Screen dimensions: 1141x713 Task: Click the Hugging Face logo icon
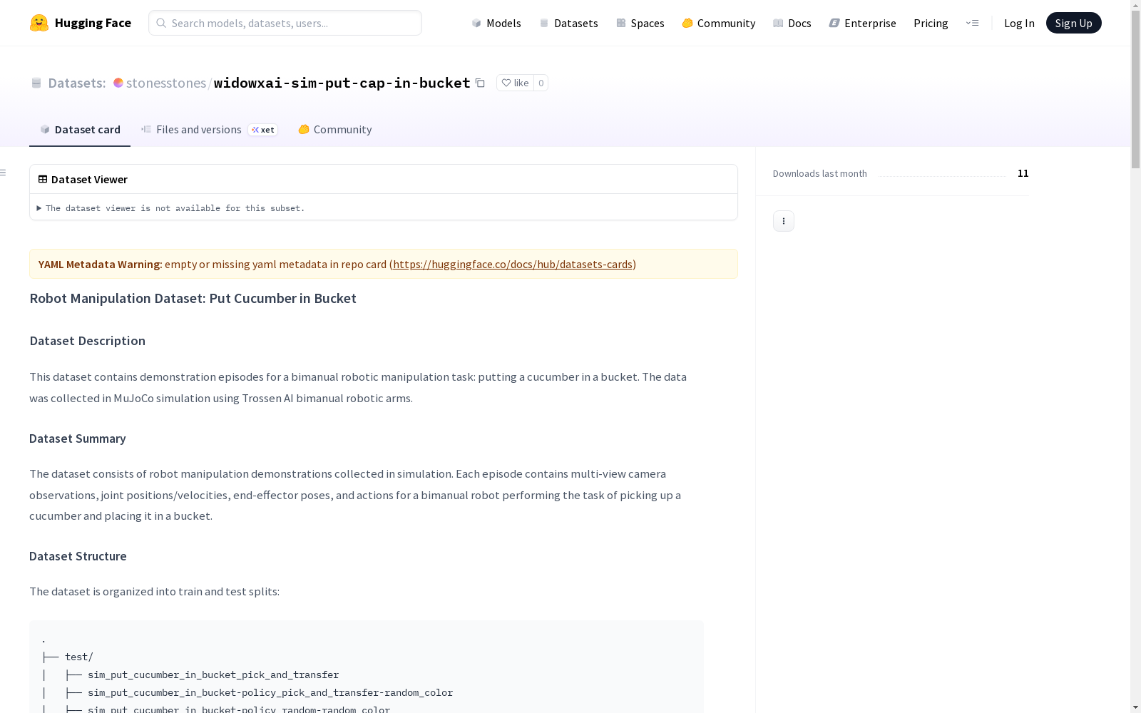[x=39, y=23]
